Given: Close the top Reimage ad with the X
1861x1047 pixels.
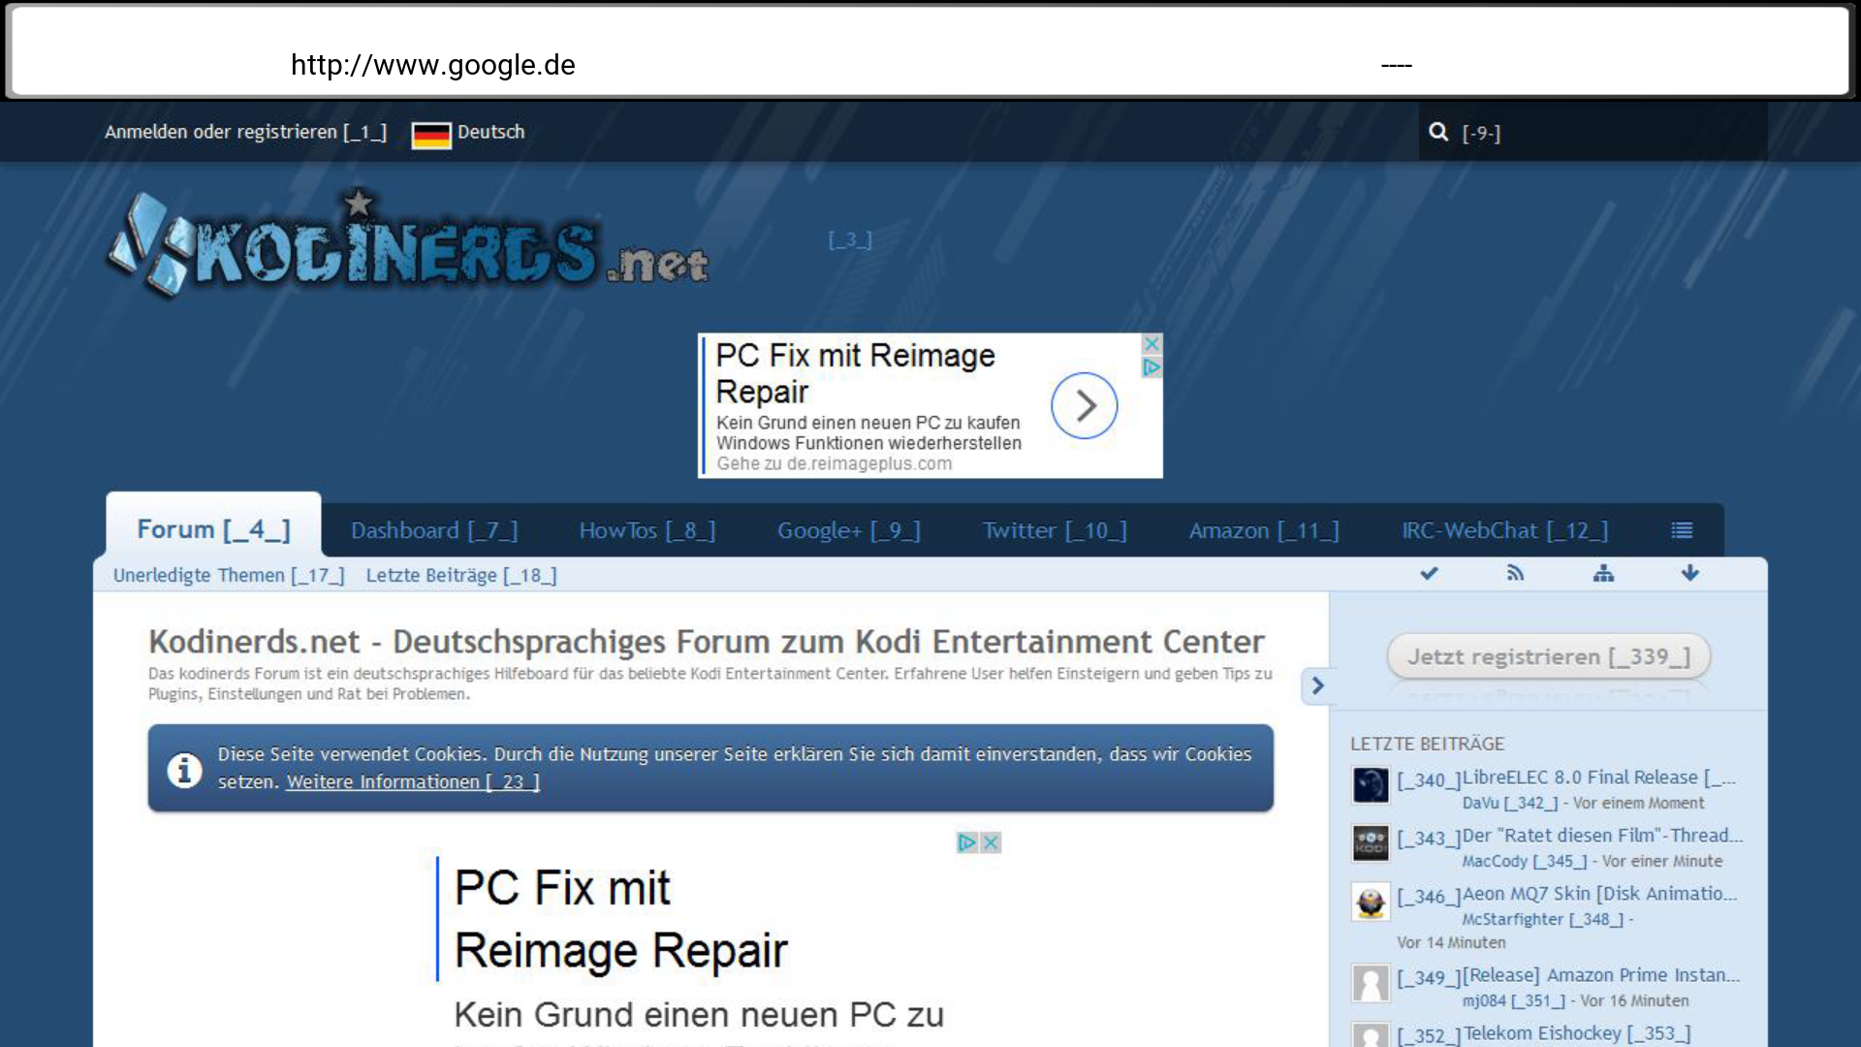Looking at the screenshot, I should tap(1151, 344).
